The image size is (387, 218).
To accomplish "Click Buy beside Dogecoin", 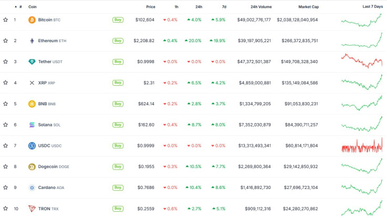I will [x=118, y=166].
